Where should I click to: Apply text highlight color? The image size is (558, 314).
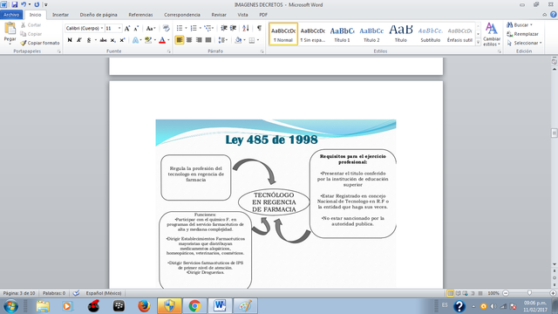point(148,40)
